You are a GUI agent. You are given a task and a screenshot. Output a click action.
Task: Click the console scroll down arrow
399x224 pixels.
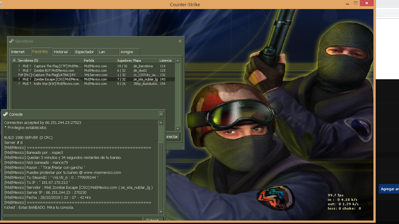click(x=160, y=212)
